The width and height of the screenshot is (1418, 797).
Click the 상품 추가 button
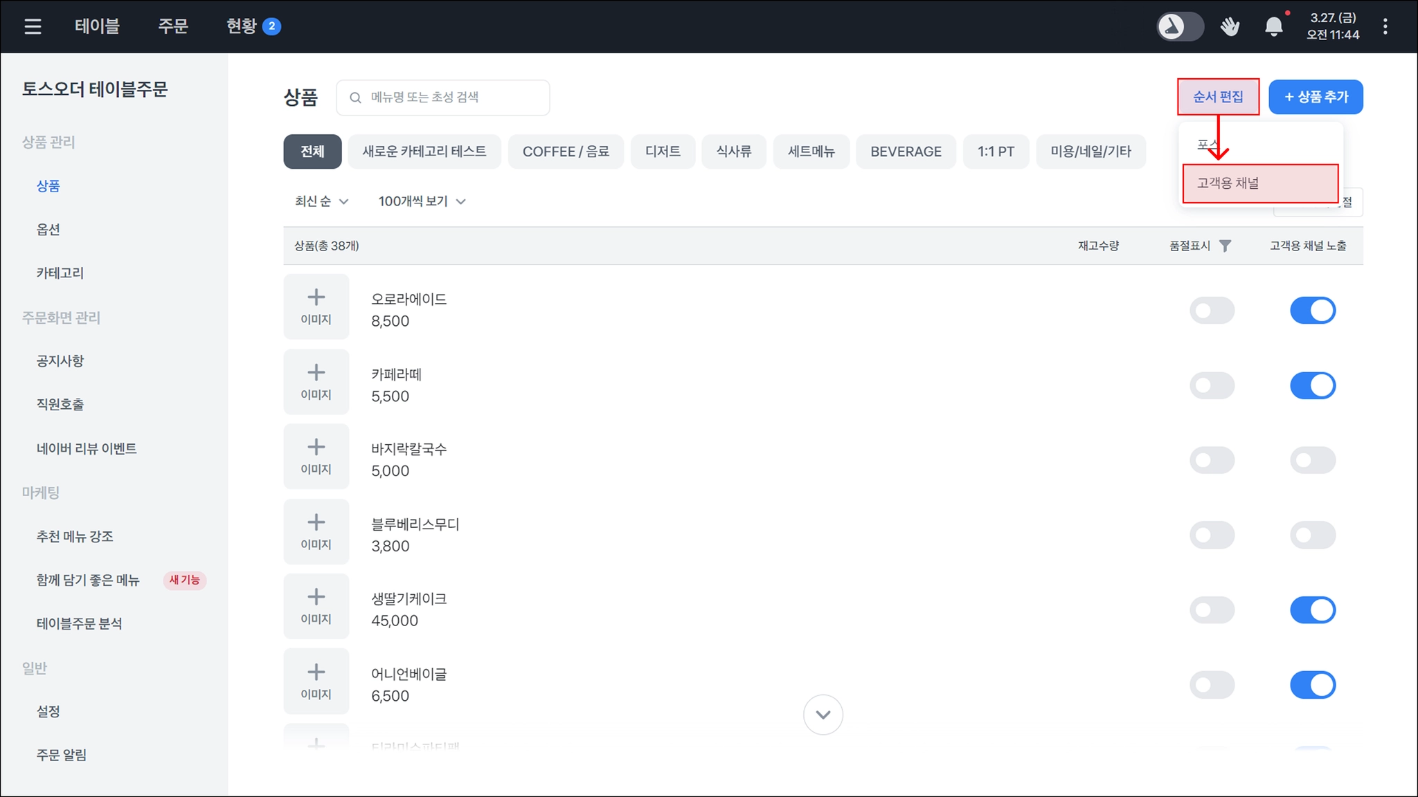click(x=1316, y=97)
